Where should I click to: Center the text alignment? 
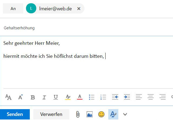click(x=151, y=97)
